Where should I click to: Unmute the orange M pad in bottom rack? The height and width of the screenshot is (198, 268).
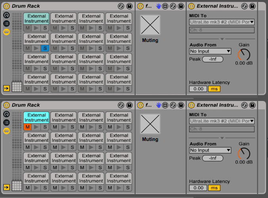click(27, 127)
